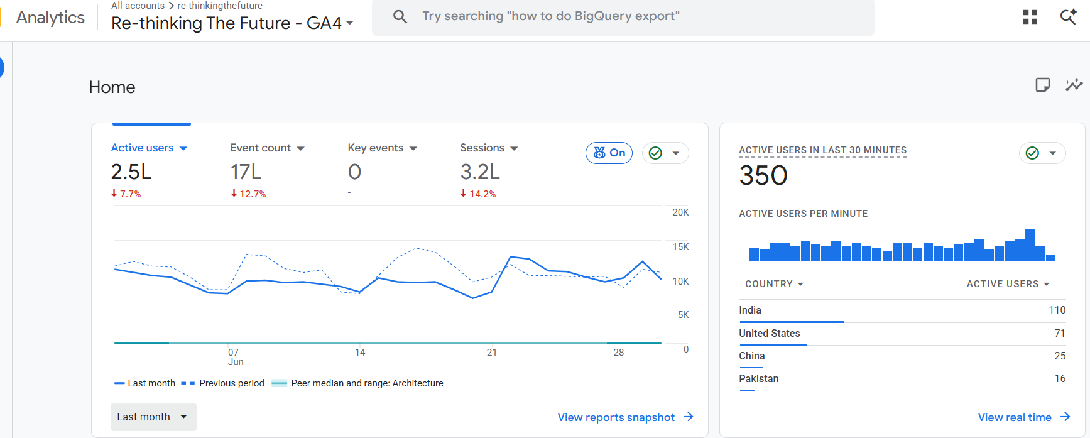The height and width of the screenshot is (438, 1090).
Task: Click the 2.5L active users value
Action: coord(131,172)
